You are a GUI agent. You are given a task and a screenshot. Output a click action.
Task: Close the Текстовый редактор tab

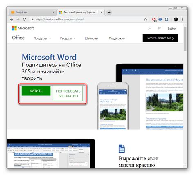[102, 12]
